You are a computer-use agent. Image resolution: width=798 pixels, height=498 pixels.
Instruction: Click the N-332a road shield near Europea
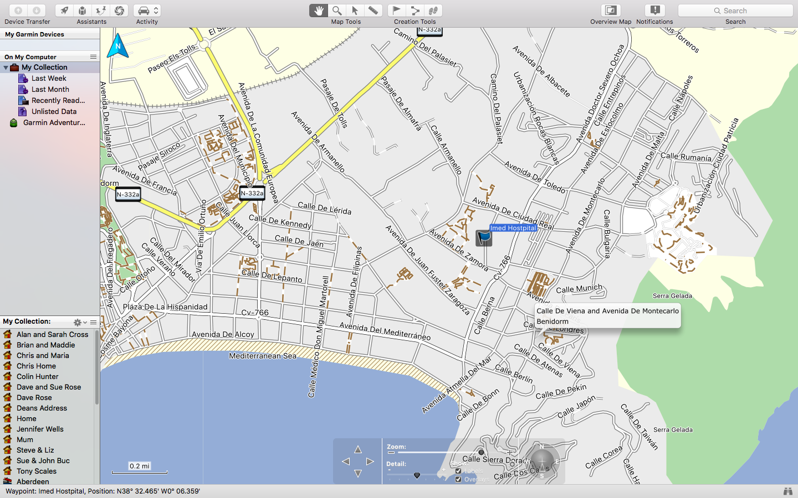252,194
